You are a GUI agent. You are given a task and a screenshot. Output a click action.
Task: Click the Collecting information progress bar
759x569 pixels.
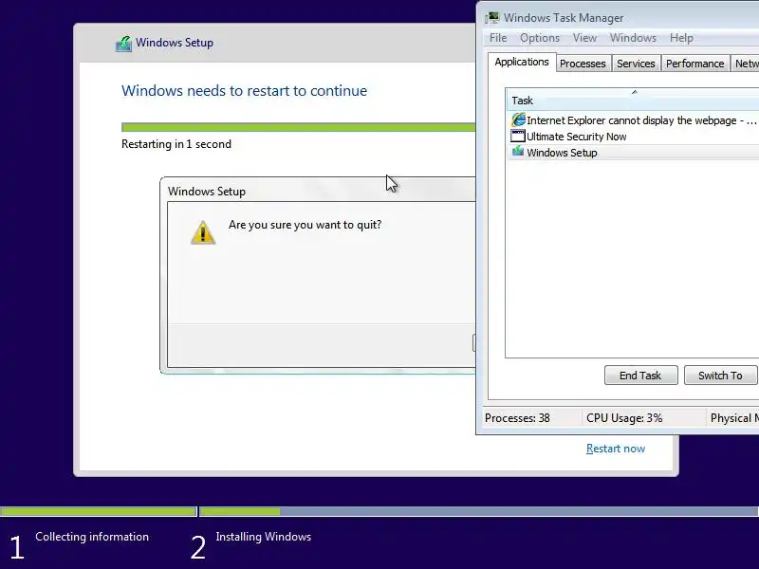pyautogui.click(x=99, y=511)
